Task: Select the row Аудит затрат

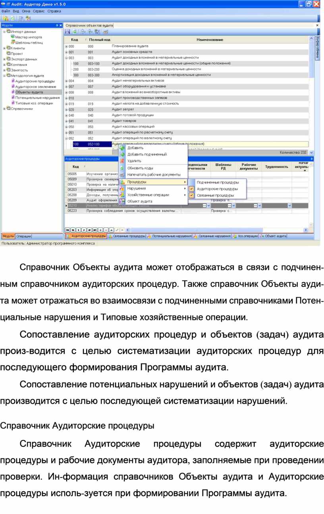Action: 187,109
